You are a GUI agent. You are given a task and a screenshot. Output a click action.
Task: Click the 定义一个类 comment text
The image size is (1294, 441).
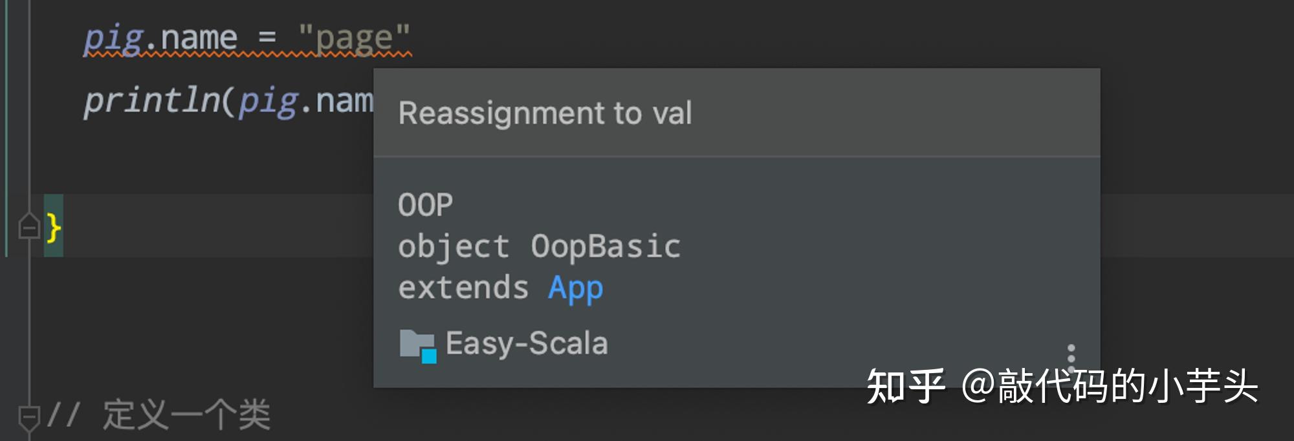point(186,414)
